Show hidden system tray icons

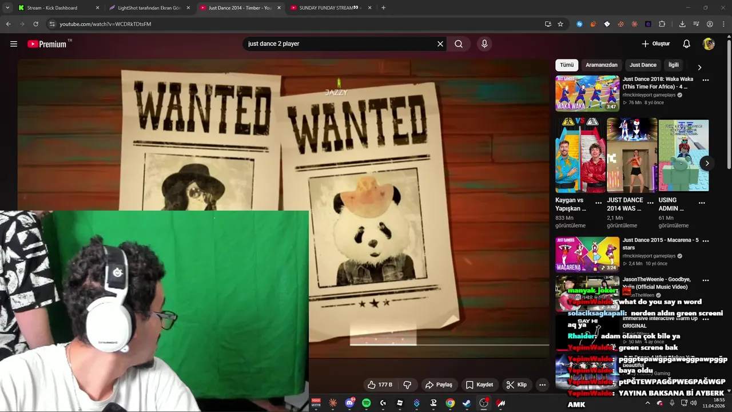tap(647, 403)
